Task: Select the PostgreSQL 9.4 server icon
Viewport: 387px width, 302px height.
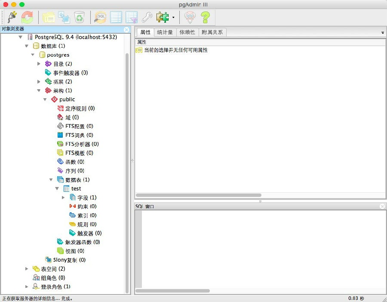Action: click(30, 37)
